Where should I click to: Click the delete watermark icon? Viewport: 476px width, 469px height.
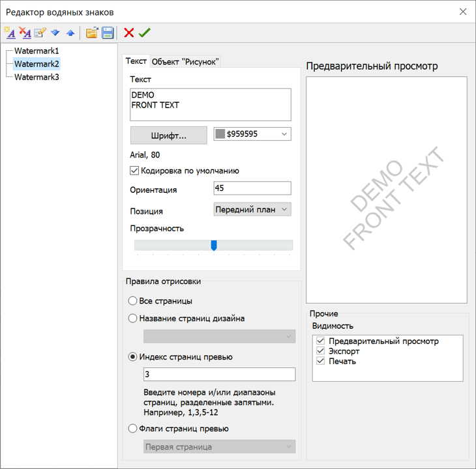(25, 33)
